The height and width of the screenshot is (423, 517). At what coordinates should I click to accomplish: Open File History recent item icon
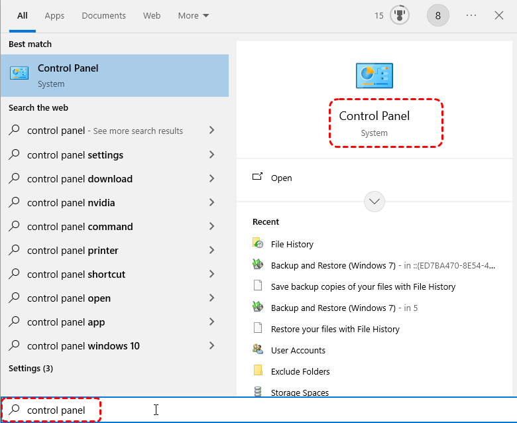click(x=258, y=243)
